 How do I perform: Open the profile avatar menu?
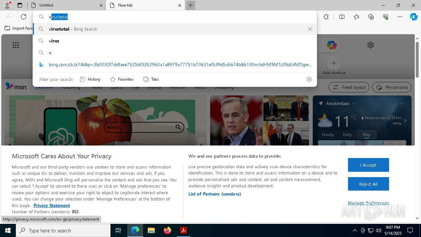click(7, 5)
